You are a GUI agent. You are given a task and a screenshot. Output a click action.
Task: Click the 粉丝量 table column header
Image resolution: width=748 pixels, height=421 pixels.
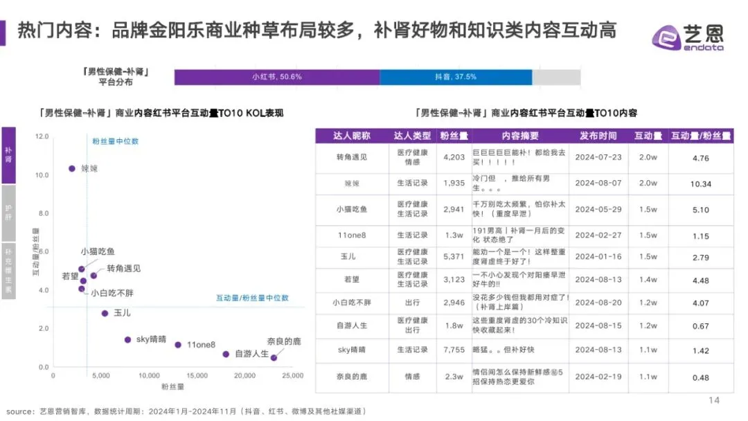click(454, 136)
